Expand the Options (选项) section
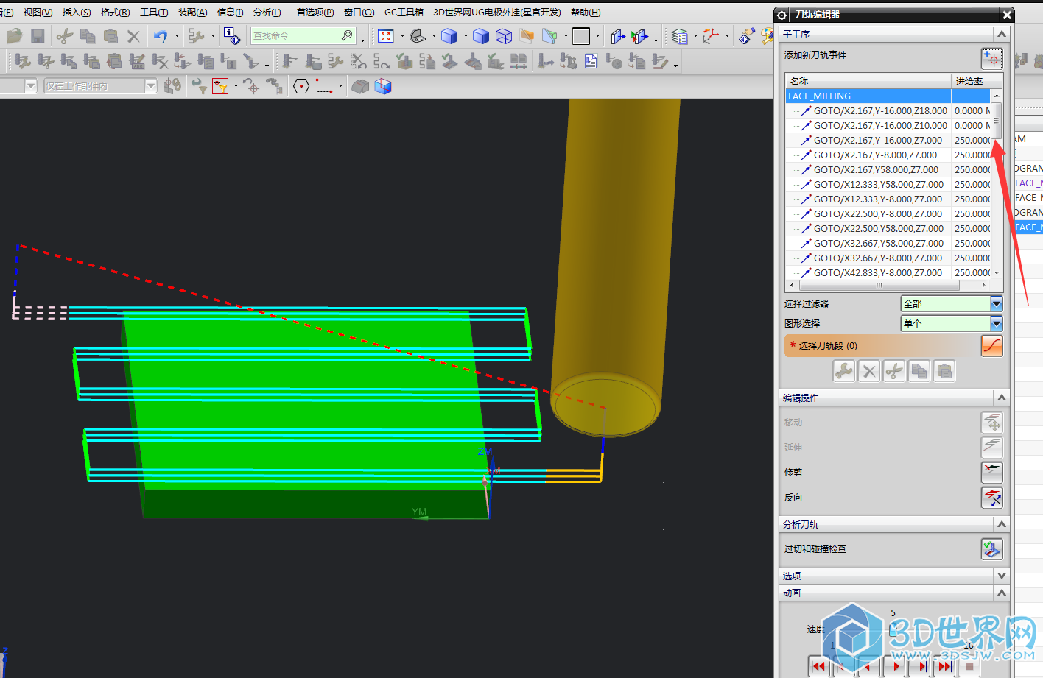This screenshot has height=678, width=1043. pos(1002,576)
